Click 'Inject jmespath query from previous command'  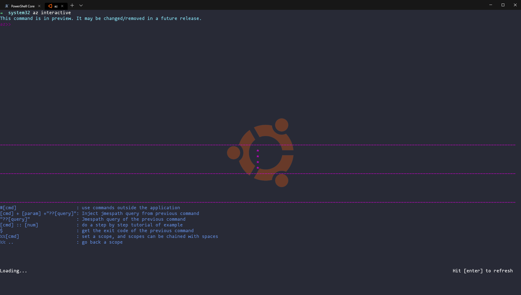click(x=140, y=213)
